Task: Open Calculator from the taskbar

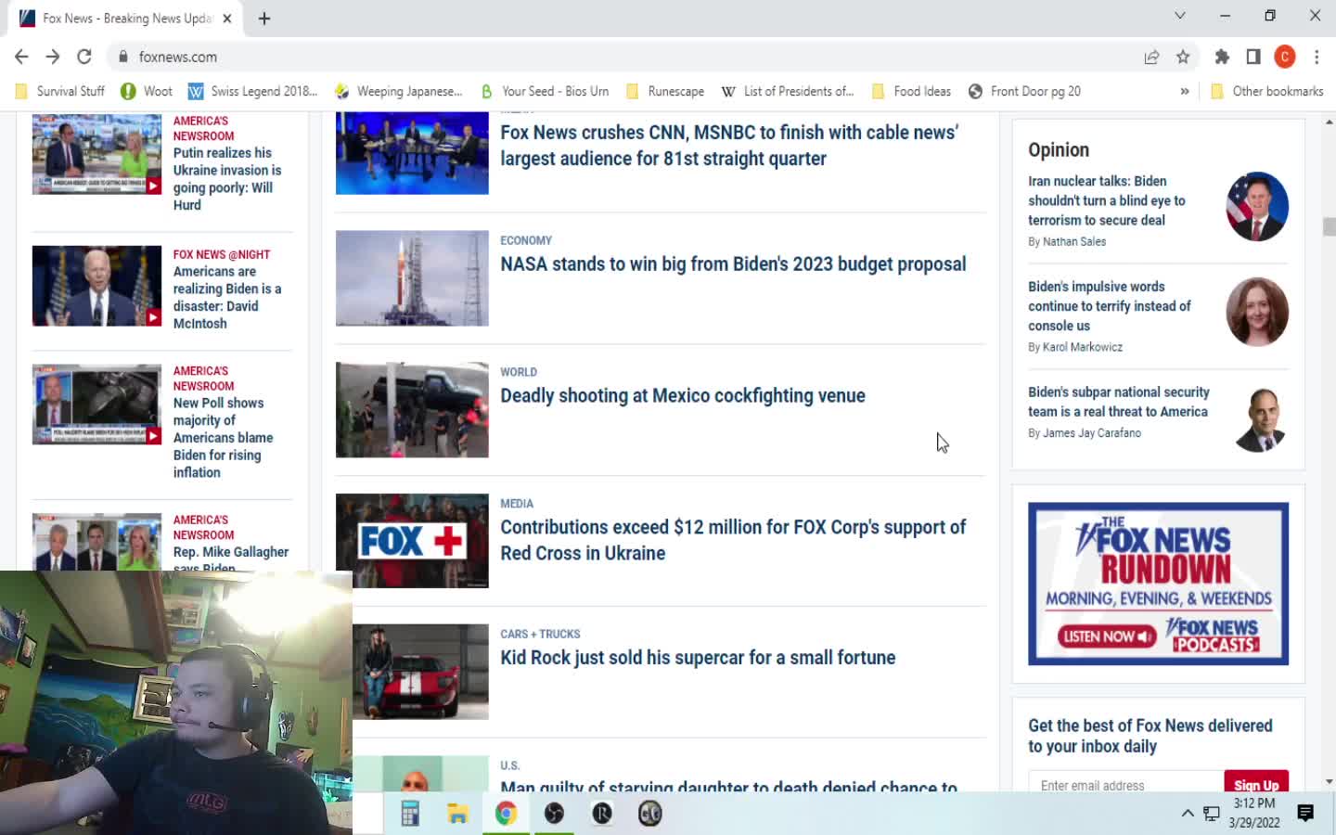Action: (409, 814)
